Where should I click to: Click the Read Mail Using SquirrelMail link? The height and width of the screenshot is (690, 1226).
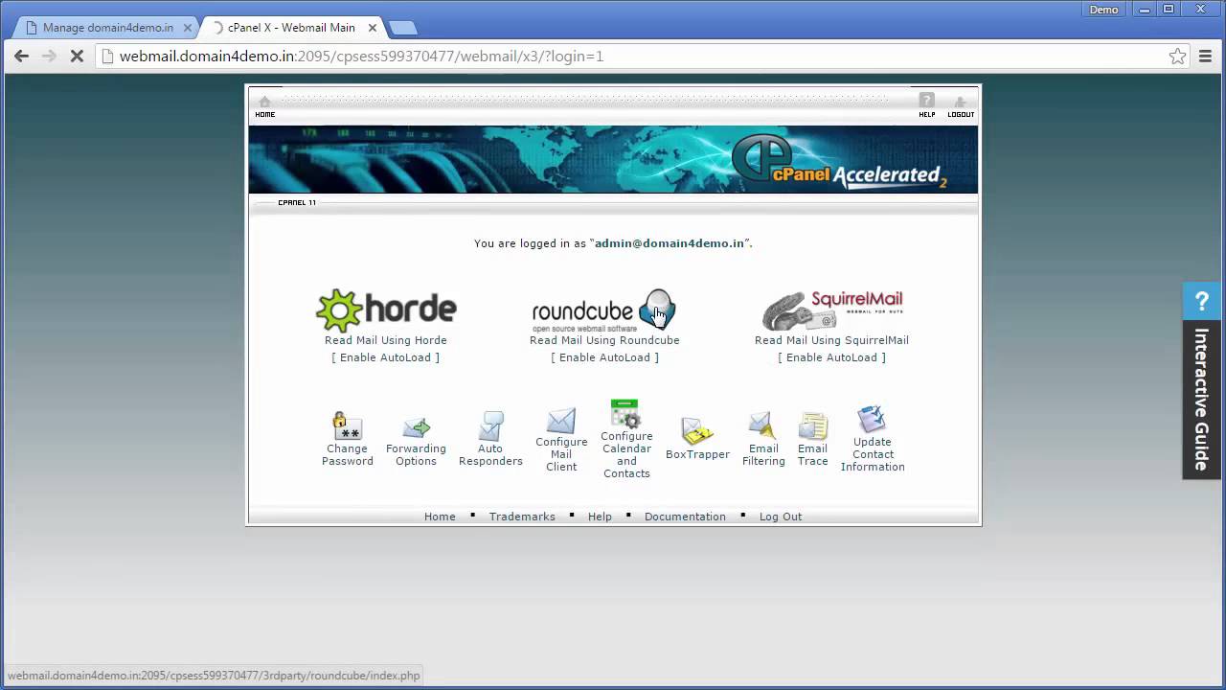pos(831,340)
